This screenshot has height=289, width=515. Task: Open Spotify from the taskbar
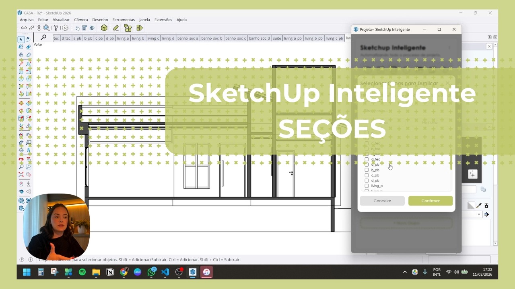click(82, 272)
